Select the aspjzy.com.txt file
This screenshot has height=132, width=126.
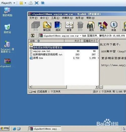42,51
